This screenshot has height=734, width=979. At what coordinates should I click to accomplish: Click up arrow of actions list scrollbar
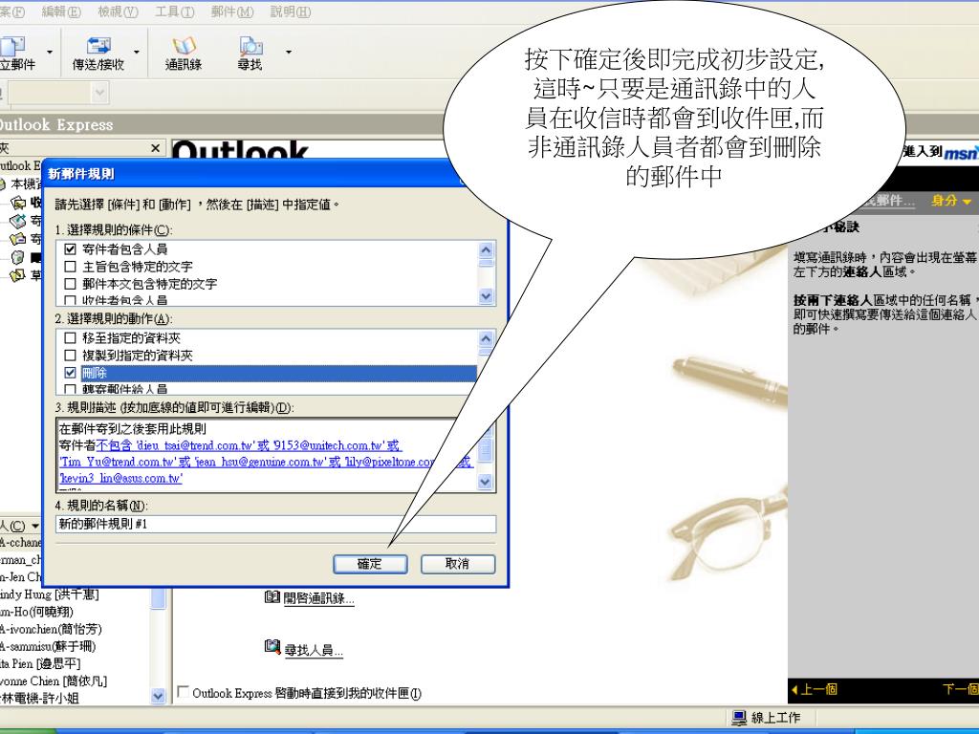click(x=487, y=338)
